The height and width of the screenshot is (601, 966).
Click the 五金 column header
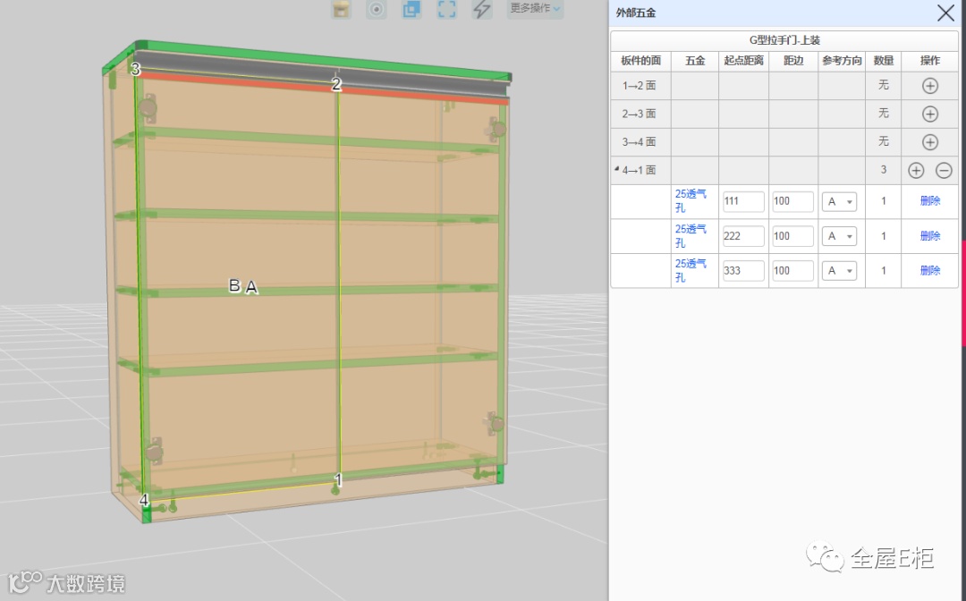tap(695, 60)
